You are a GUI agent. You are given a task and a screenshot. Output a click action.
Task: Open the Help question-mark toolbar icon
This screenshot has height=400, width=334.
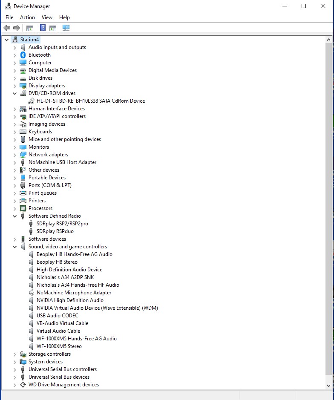tap(43, 28)
